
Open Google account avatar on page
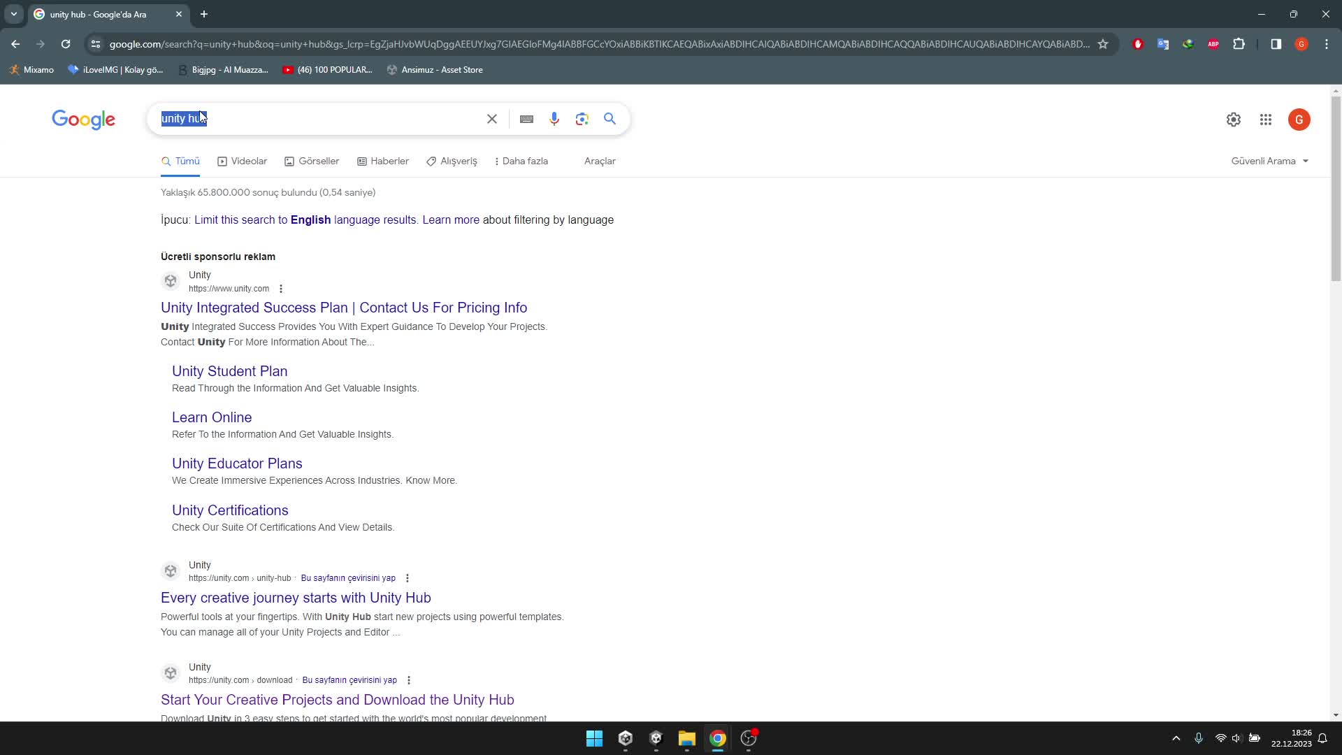[1299, 120]
